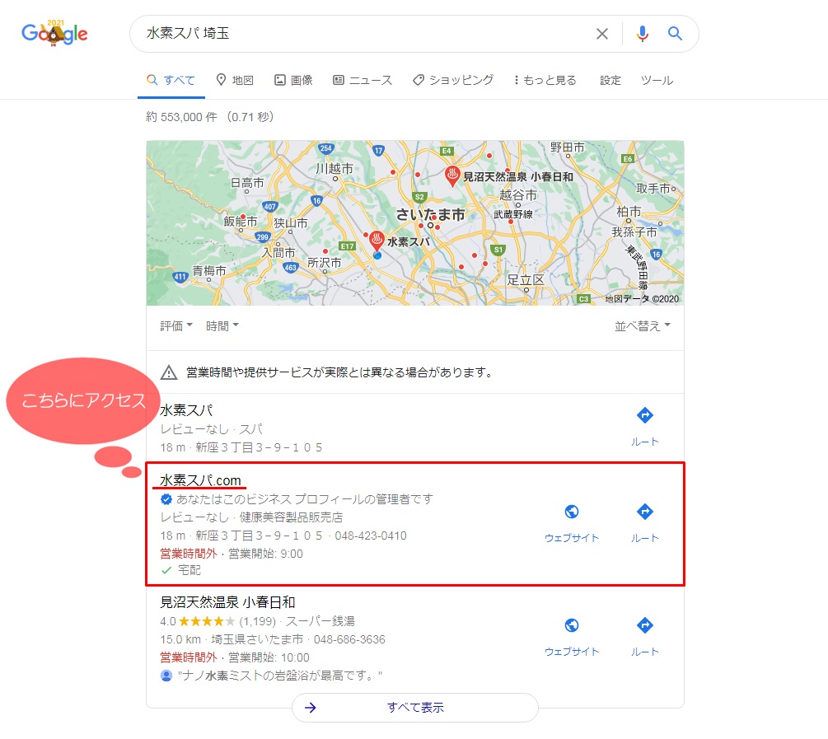Screen dimensions: 828x739
Task: Click the blue magnifier search button
Action: pyautogui.click(x=675, y=33)
